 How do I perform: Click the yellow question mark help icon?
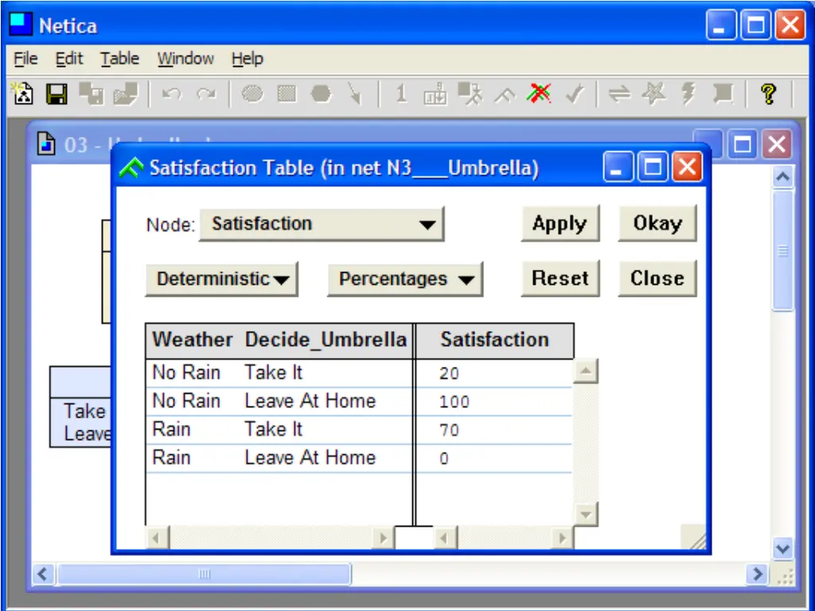tap(769, 94)
